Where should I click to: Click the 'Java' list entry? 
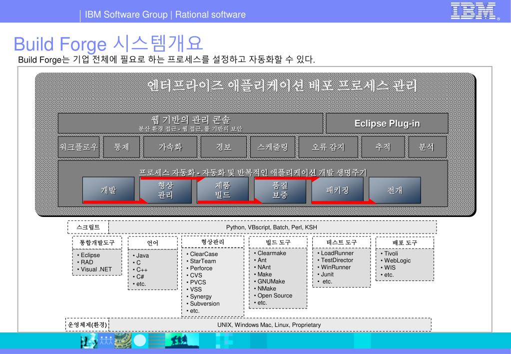coord(142,255)
